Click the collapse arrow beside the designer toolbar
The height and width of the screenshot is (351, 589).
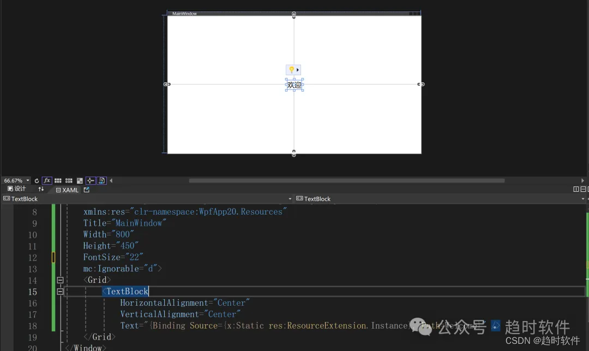111,180
